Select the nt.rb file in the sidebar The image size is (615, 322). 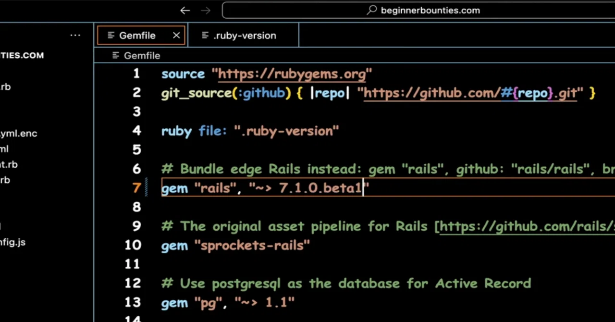point(9,164)
